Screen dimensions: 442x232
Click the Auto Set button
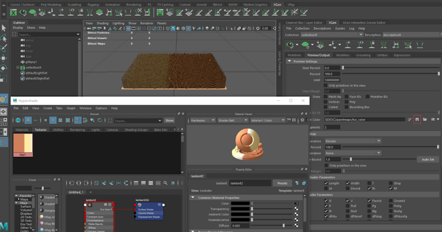coord(428,159)
